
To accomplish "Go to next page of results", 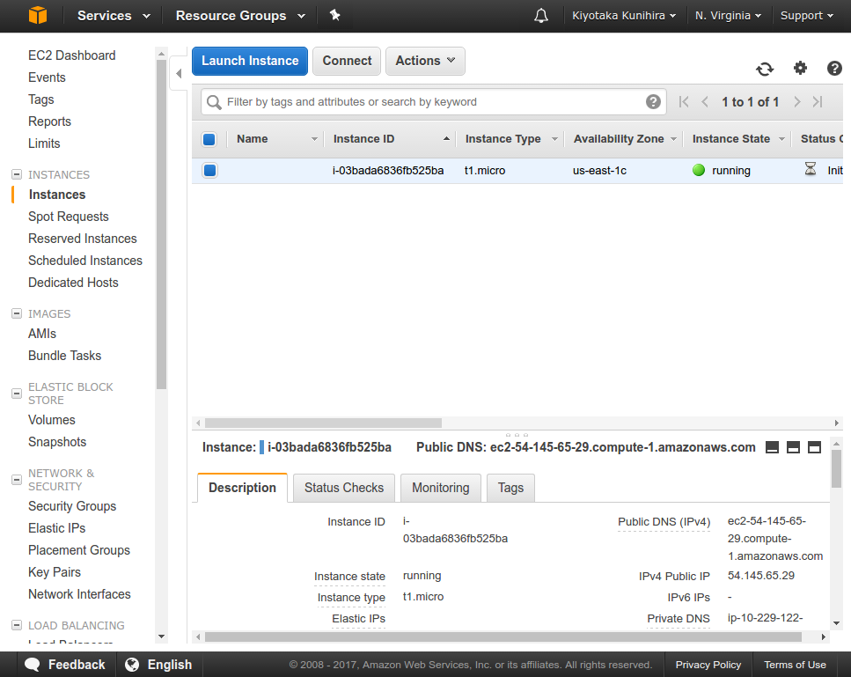I will (x=796, y=101).
